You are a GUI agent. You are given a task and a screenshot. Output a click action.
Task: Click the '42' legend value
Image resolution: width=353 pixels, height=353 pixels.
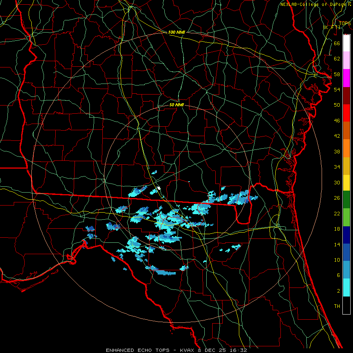[337, 136]
